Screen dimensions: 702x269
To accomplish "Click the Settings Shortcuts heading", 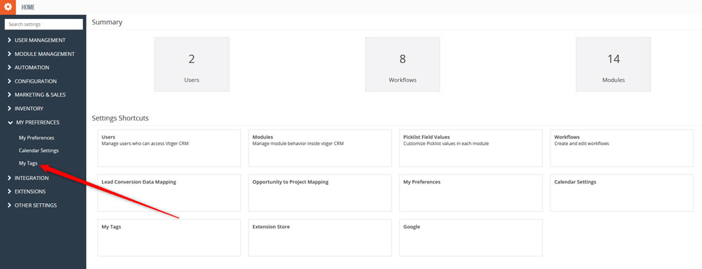I will (x=120, y=118).
